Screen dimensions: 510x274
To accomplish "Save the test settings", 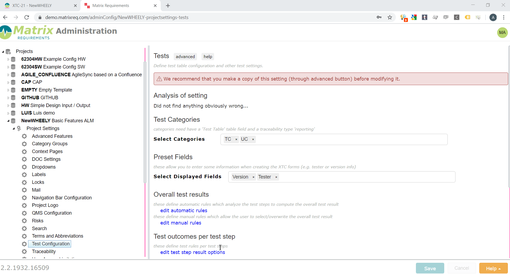I will click(x=430, y=268).
